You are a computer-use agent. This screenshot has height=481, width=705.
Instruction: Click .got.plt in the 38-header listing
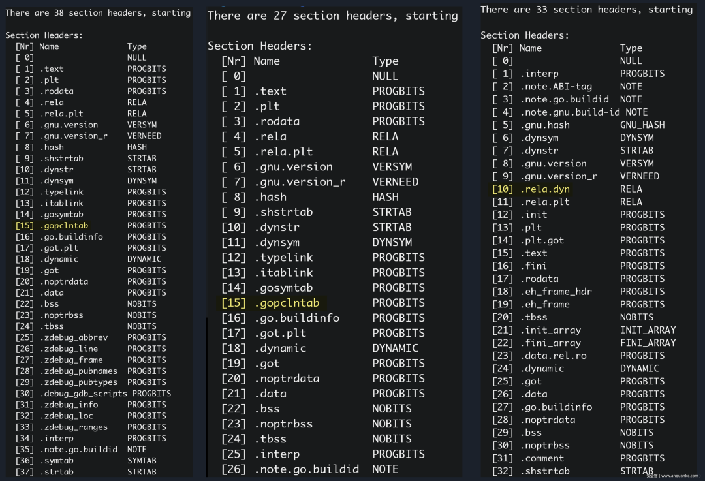tap(59, 248)
